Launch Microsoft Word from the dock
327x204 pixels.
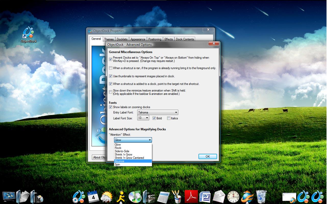(x=205, y=197)
